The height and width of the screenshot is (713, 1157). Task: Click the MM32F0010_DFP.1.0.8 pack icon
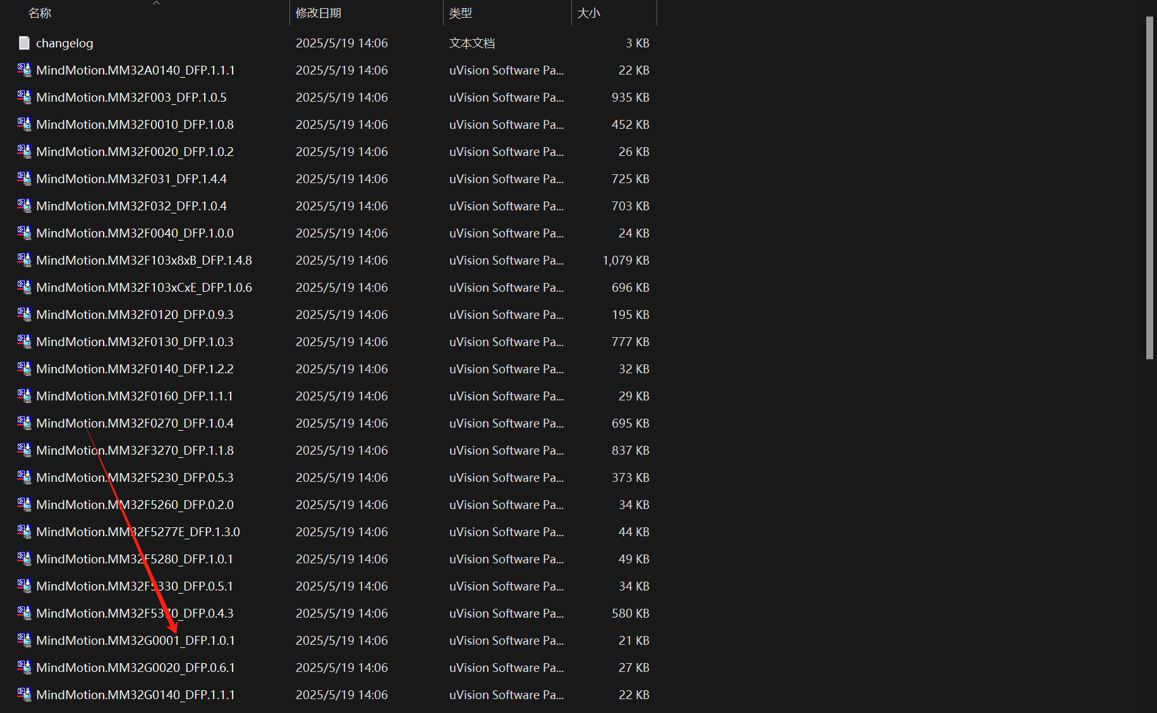pos(24,124)
